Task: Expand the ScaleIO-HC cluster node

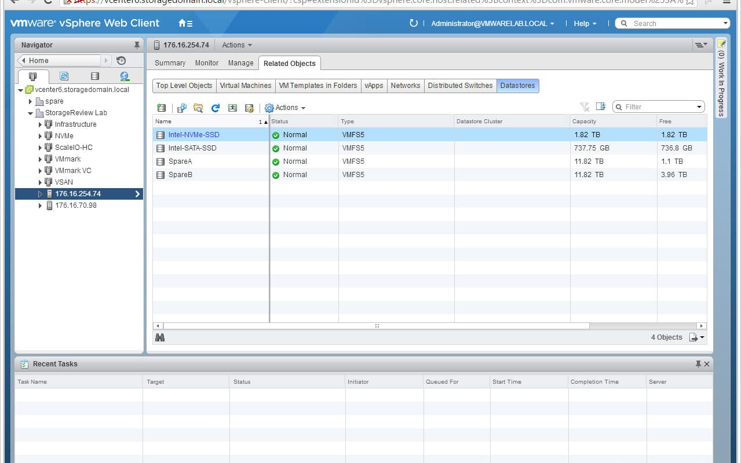Action: click(x=40, y=148)
